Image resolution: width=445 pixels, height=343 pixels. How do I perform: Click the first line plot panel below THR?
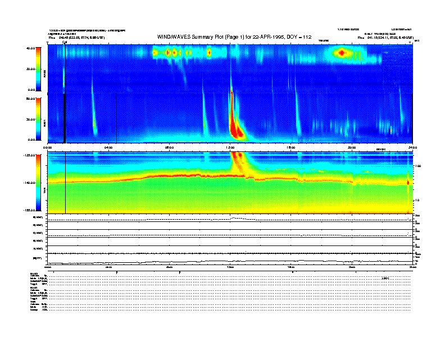pyautogui.click(x=230, y=218)
